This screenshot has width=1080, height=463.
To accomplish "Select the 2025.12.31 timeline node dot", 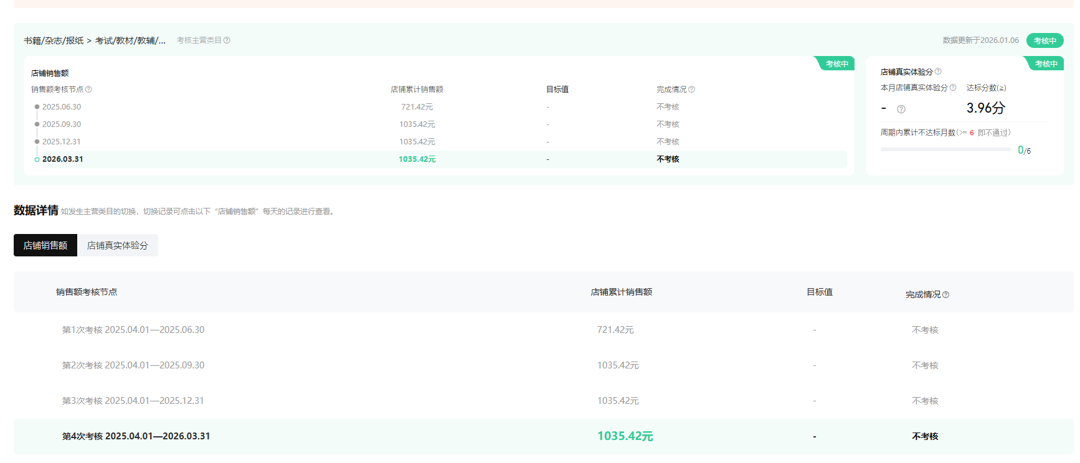I will (37, 142).
